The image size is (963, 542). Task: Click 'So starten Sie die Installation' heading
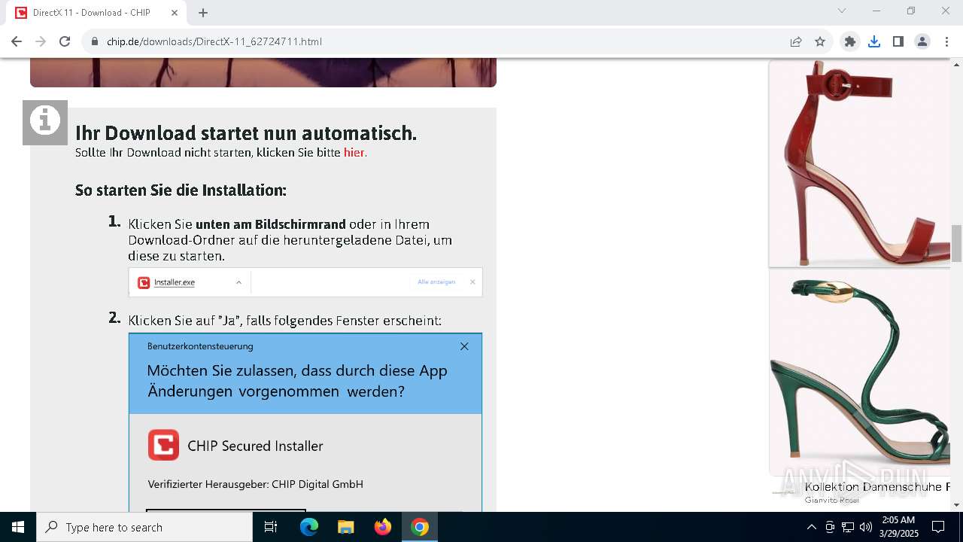coord(181,190)
